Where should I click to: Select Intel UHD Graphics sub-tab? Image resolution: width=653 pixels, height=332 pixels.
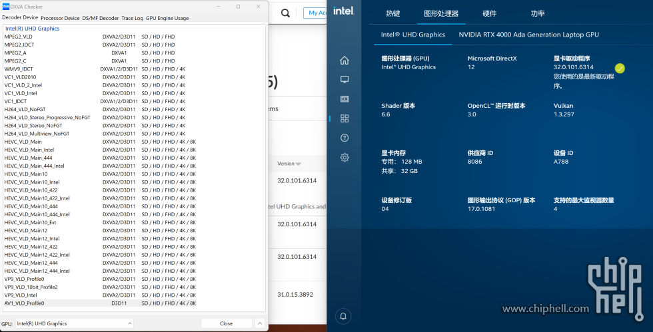(x=412, y=35)
